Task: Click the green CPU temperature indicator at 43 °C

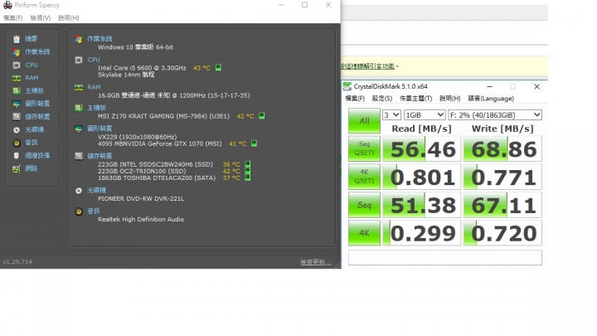Action: (218, 67)
